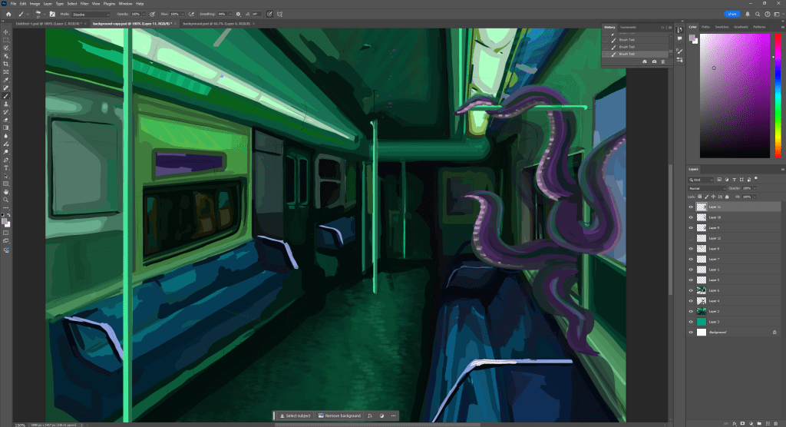Viewport: 786px width, 427px height.
Task: Select the Zoom tool in the toolbar
Action: click(x=6, y=200)
